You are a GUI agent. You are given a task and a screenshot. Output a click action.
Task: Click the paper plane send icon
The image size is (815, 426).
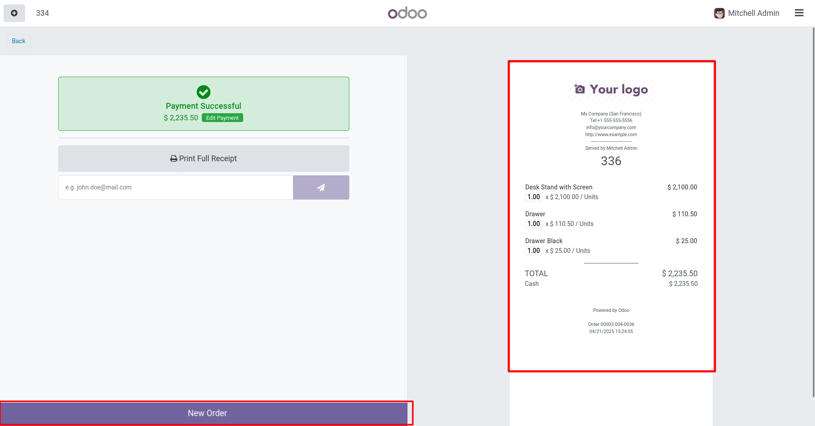coord(321,187)
